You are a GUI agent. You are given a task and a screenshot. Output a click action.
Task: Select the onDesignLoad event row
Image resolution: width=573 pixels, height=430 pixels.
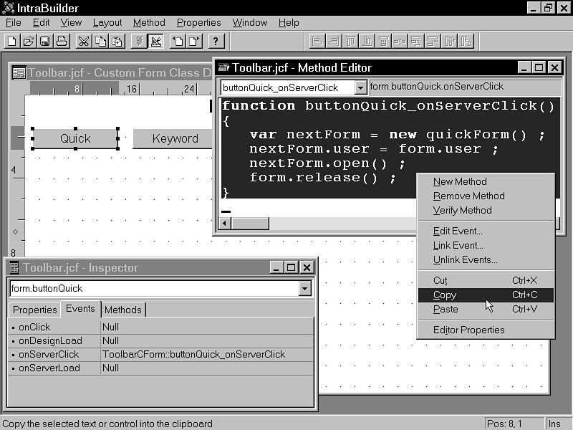click(x=160, y=341)
